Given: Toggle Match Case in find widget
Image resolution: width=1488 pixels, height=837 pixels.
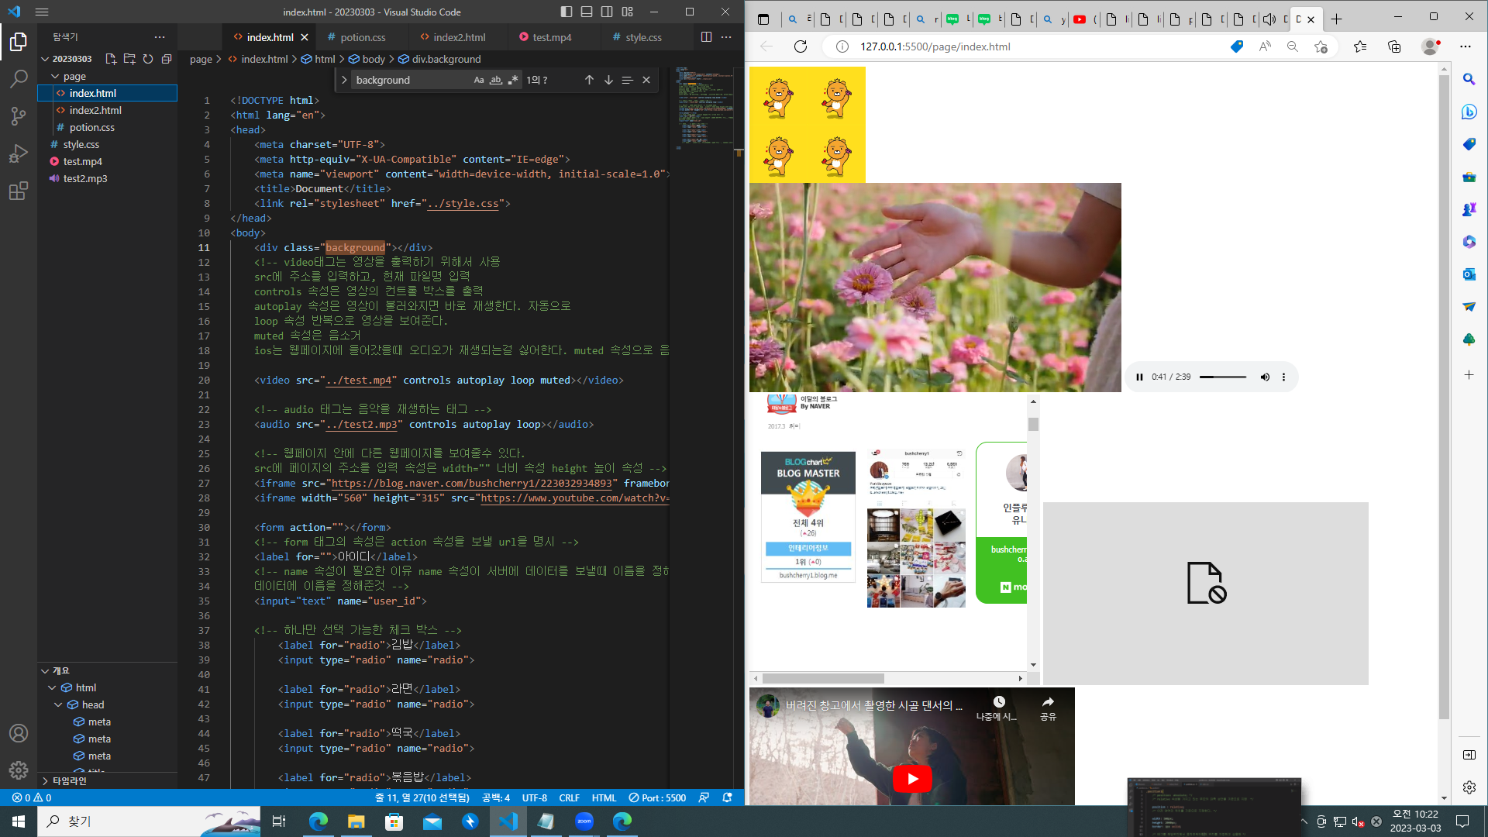Looking at the screenshot, I should coord(479,80).
